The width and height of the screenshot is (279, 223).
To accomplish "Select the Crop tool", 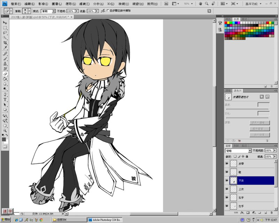I will coord(5,43).
